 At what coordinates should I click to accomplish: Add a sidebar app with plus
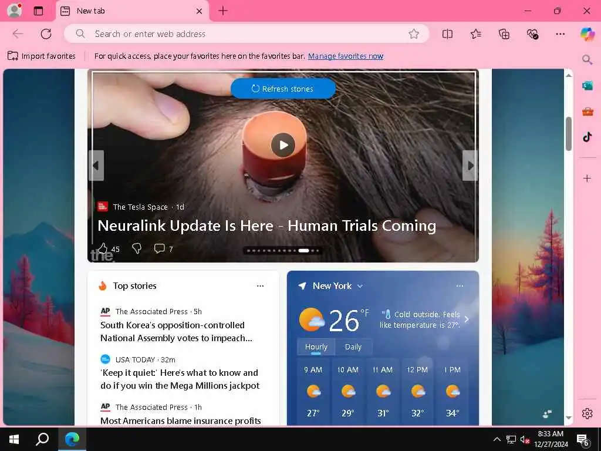pos(587,179)
